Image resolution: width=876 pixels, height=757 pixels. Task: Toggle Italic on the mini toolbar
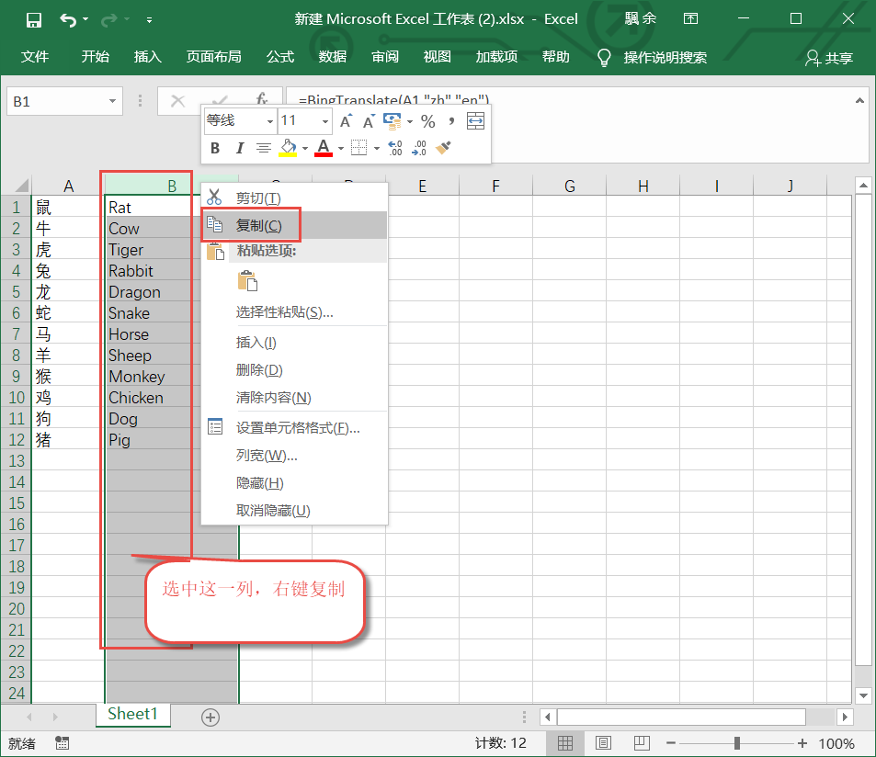(x=239, y=147)
